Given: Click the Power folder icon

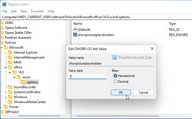Looking at the screenshot, I should (x=6, y=107).
